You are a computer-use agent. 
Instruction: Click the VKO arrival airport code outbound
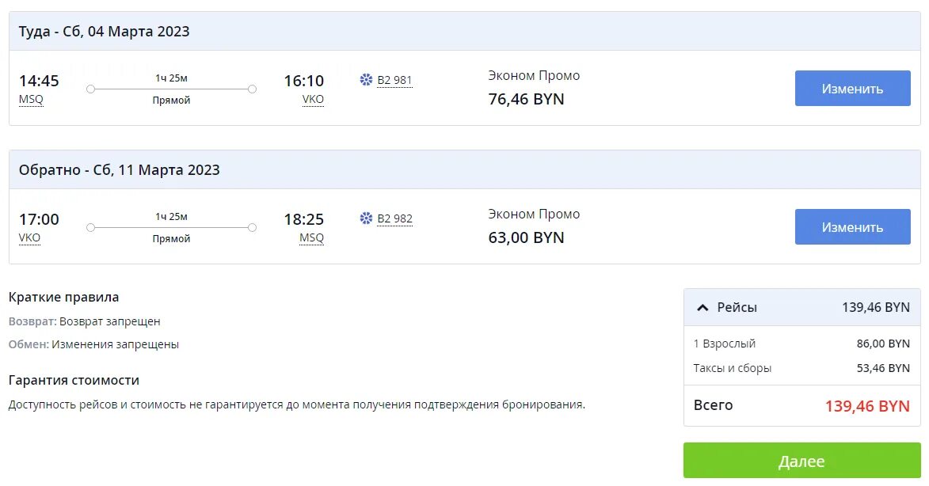[313, 100]
